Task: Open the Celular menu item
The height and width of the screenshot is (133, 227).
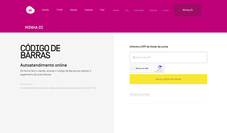Action: (x=74, y=10)
